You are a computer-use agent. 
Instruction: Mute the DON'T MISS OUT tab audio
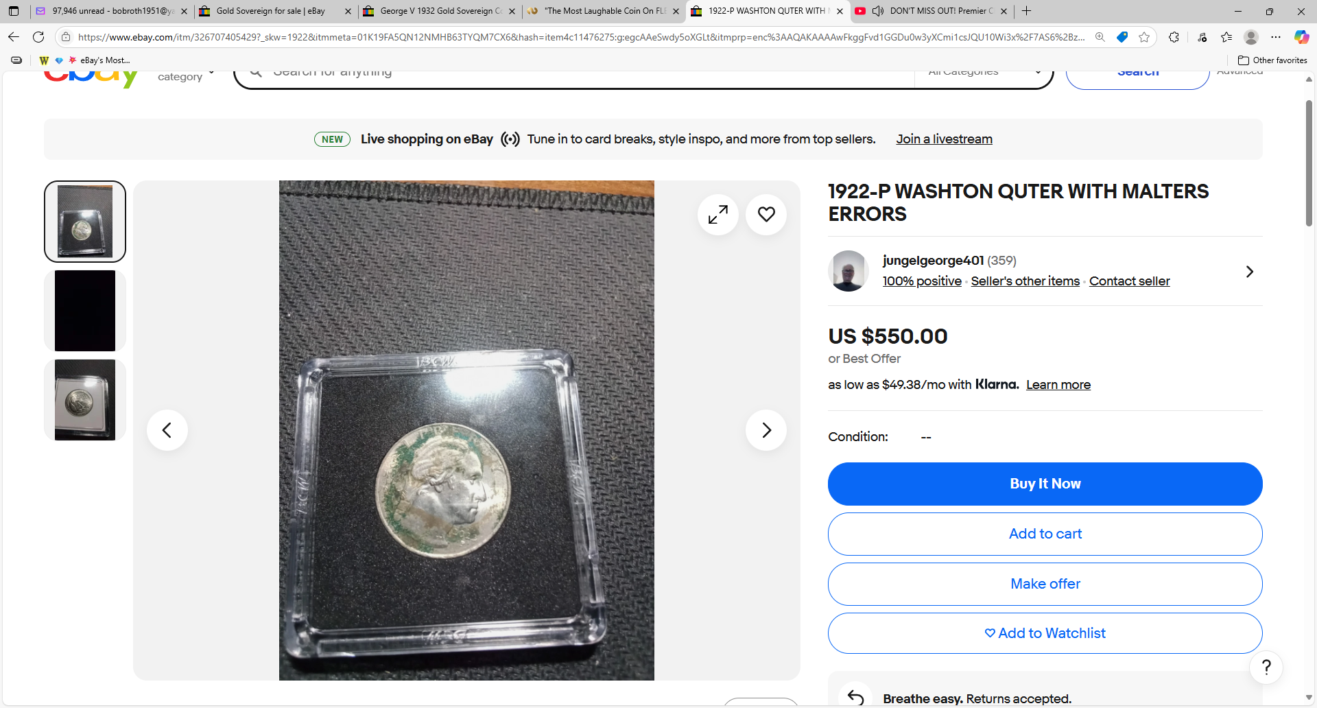(x=878, y=11)
